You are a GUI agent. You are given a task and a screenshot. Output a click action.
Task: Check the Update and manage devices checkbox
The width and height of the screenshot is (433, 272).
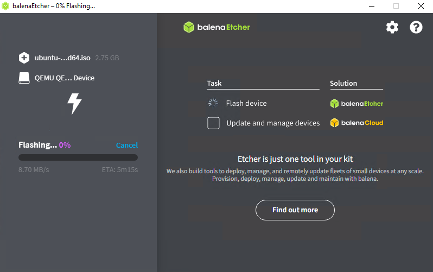[213, 123]
